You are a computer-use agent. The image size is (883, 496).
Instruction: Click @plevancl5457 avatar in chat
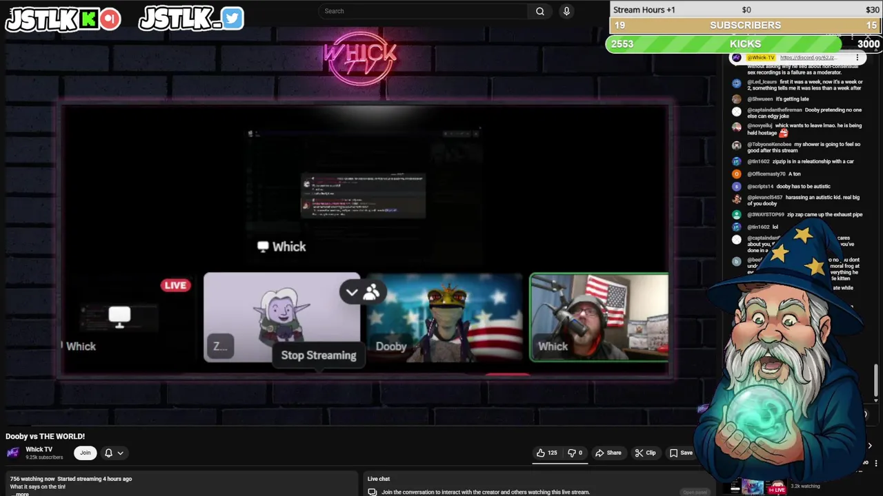tap(736, 199)
